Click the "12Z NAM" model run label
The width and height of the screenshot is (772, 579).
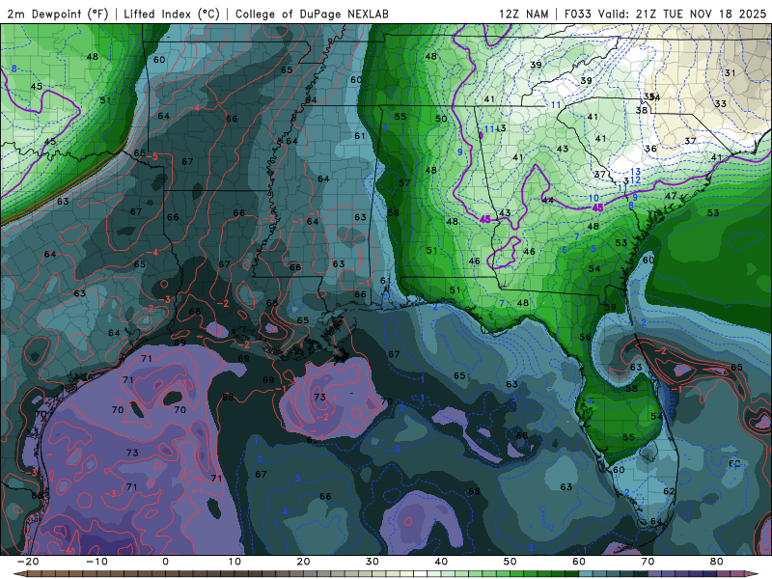tap(524, 14)
